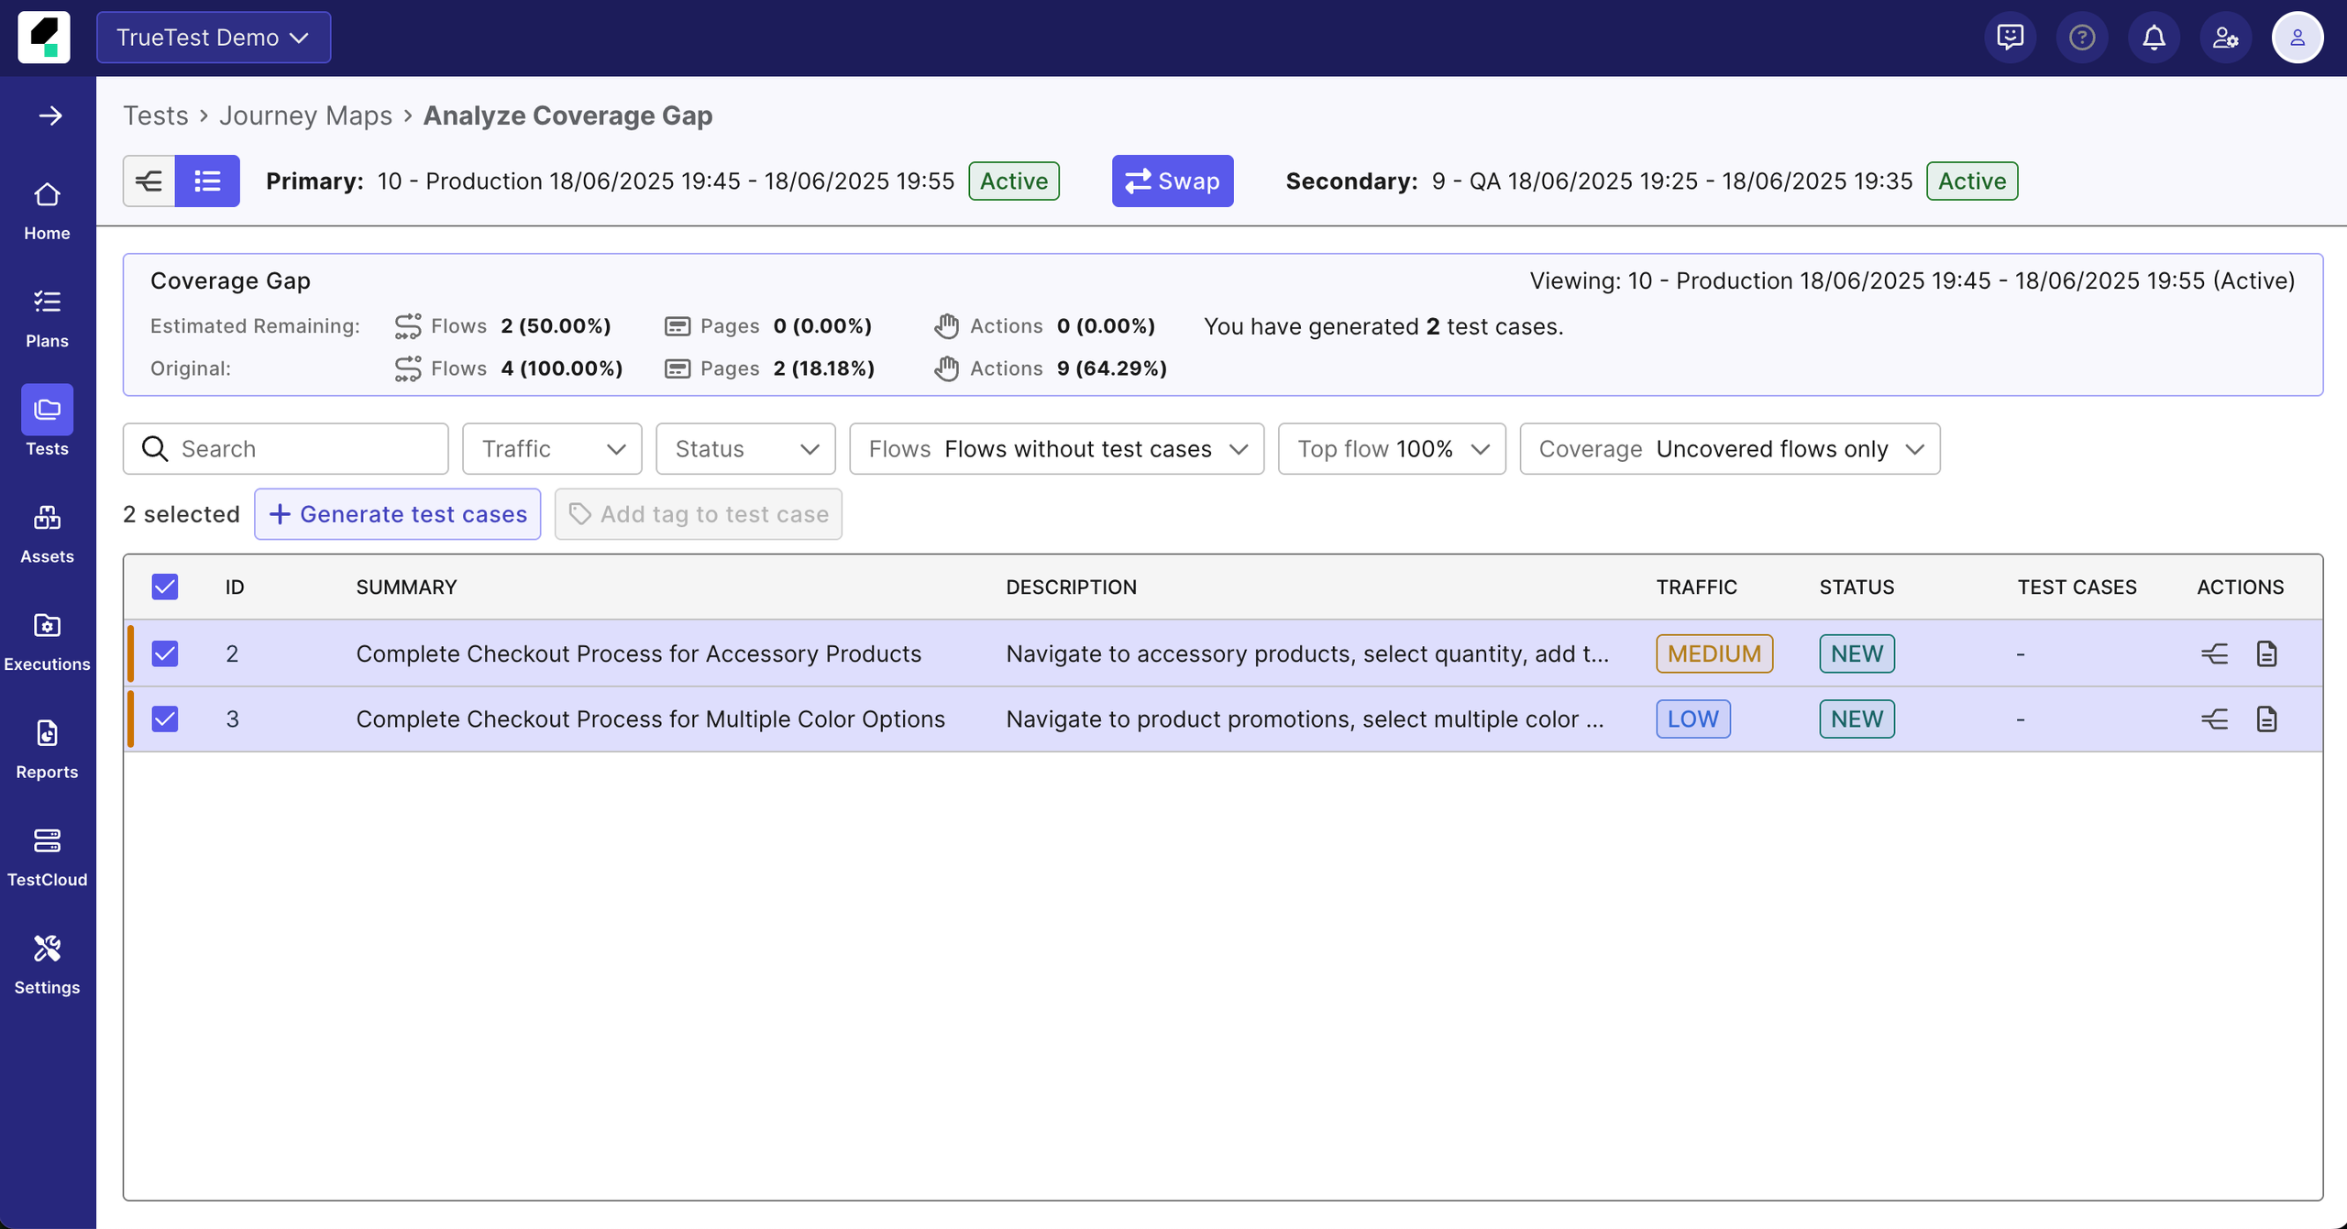The height and width of the screenshot is (1229, 2347).
Task: Uncheck the row with ID 2
Action: [165, 653]
